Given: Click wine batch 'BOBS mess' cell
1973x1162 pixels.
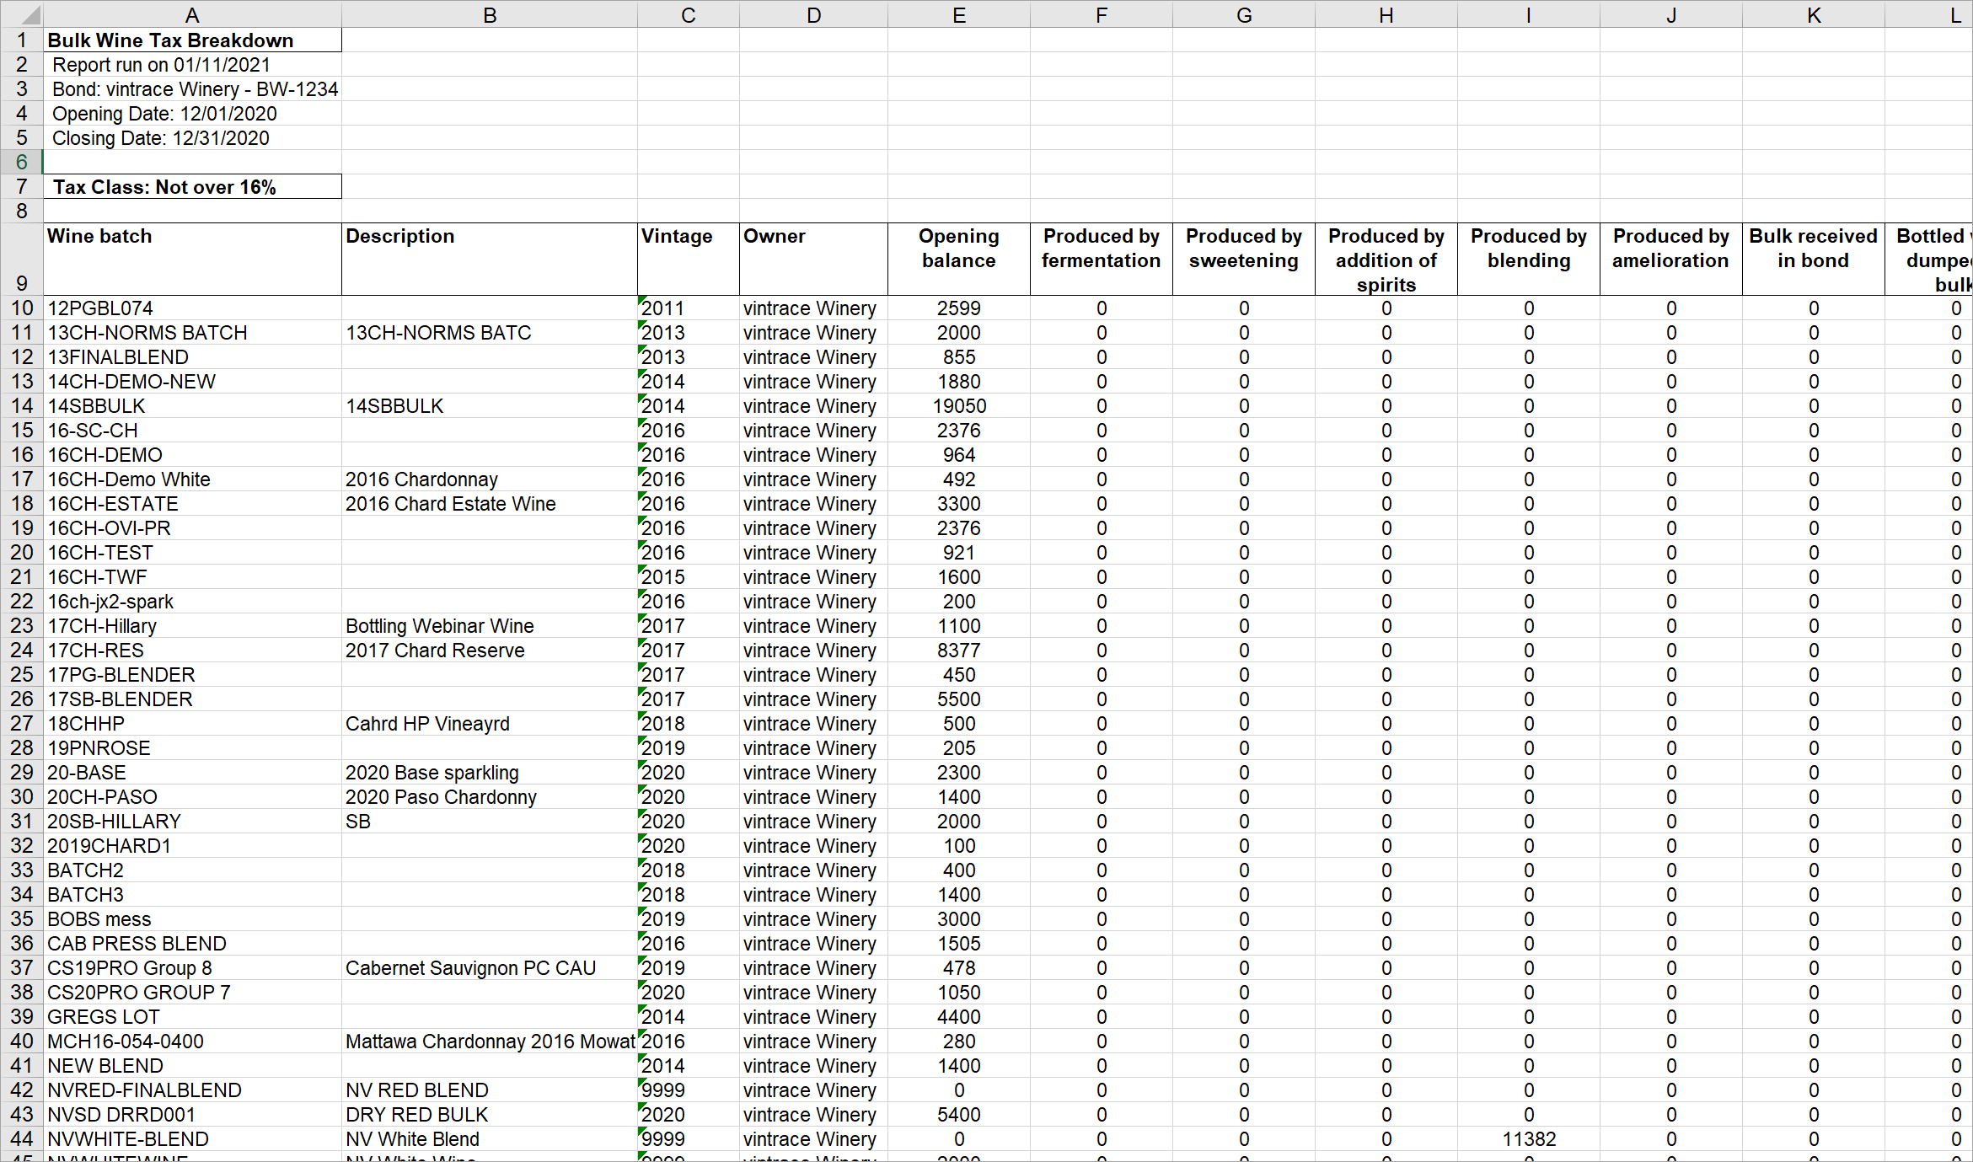Looking at the screenshot, I should 192,919.
